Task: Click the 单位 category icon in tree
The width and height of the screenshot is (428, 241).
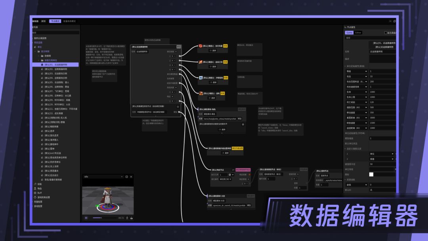Action: [35, 47]
